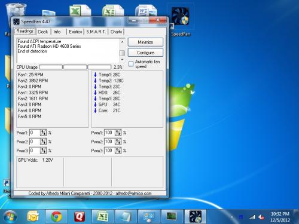Click the "Fan2: 3852 RPM" reading
This screenshot has height=224, width=299.
pyautogui.click(x=33, y=81)
